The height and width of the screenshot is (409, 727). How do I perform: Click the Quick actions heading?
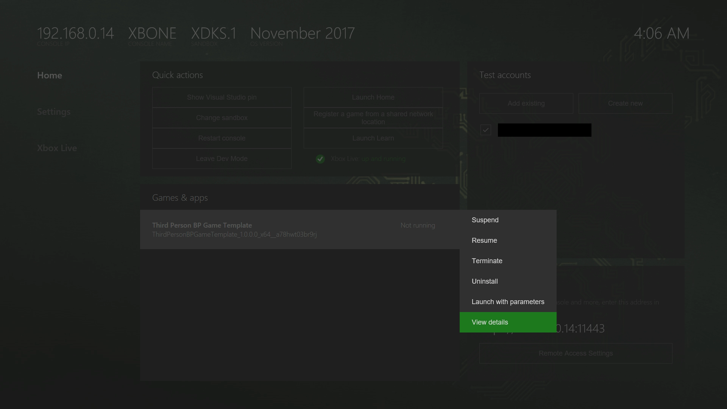[x=178, y=75]
